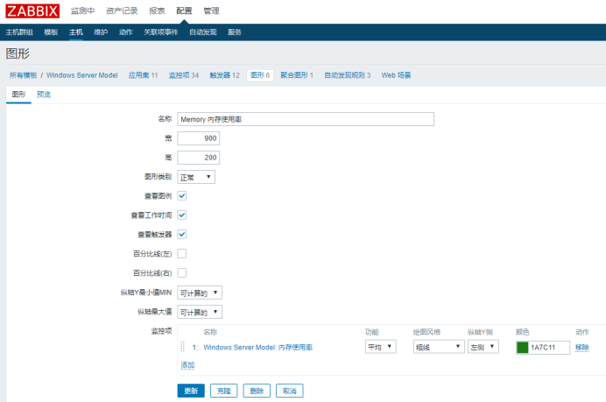Go to 维护 submenu
The width and height of the screenshot is (606, 402).
pos(101,32)
